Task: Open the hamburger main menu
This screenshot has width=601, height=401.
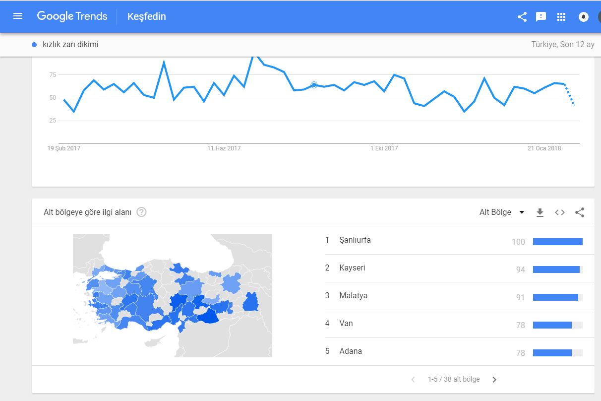Action: tap(18, 16)
